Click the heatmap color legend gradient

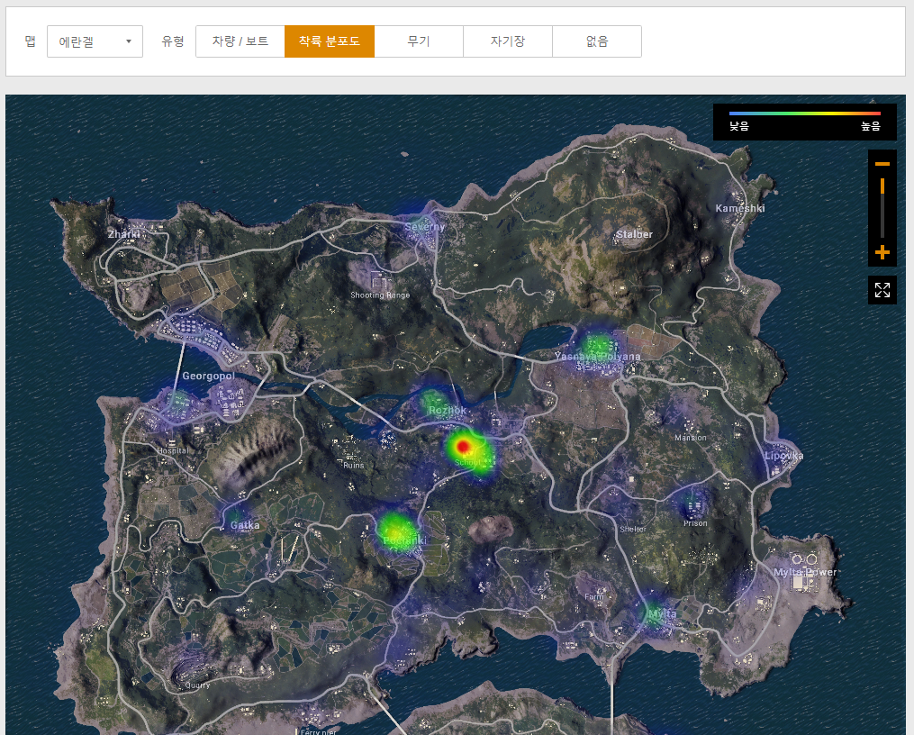pos(804,113)
